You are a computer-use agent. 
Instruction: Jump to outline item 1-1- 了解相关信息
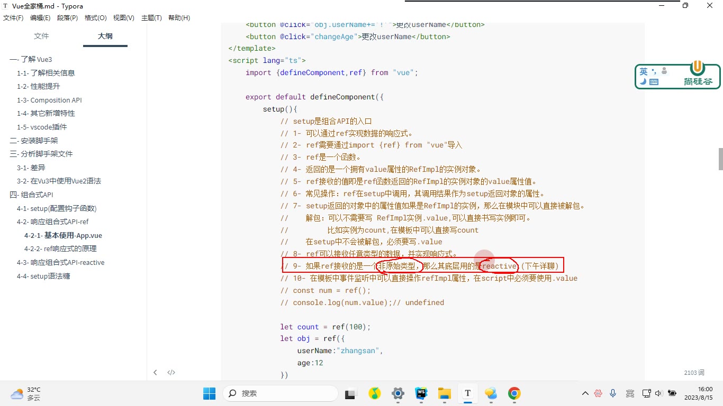pos(46,73)
